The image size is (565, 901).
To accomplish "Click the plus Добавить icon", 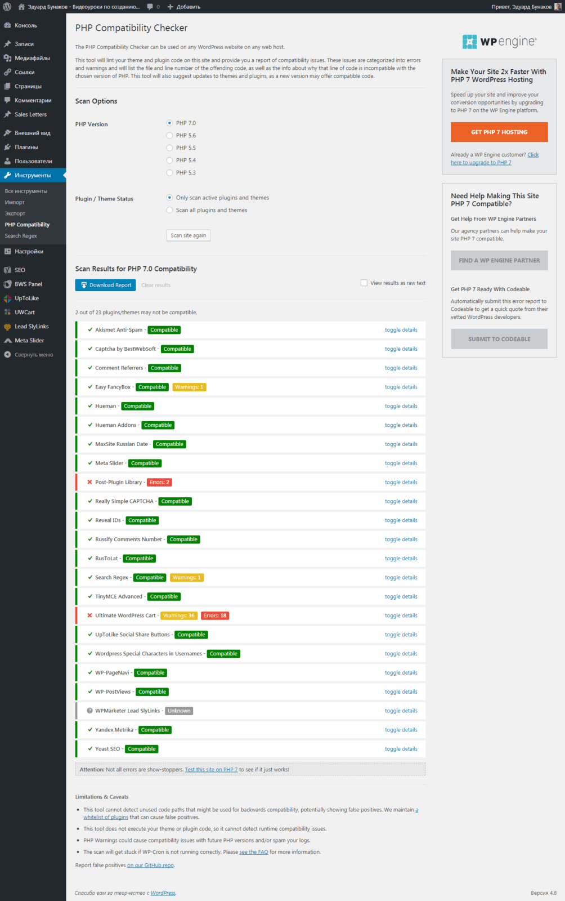I will pyautogui.click(x=171, y=7).
